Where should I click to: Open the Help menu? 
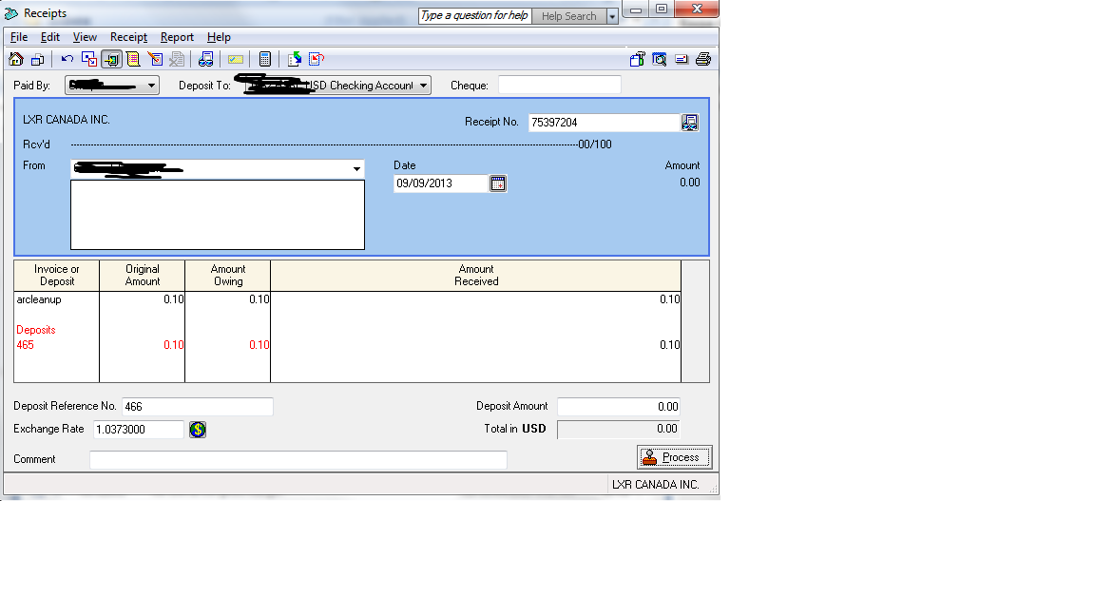(219, 37)
